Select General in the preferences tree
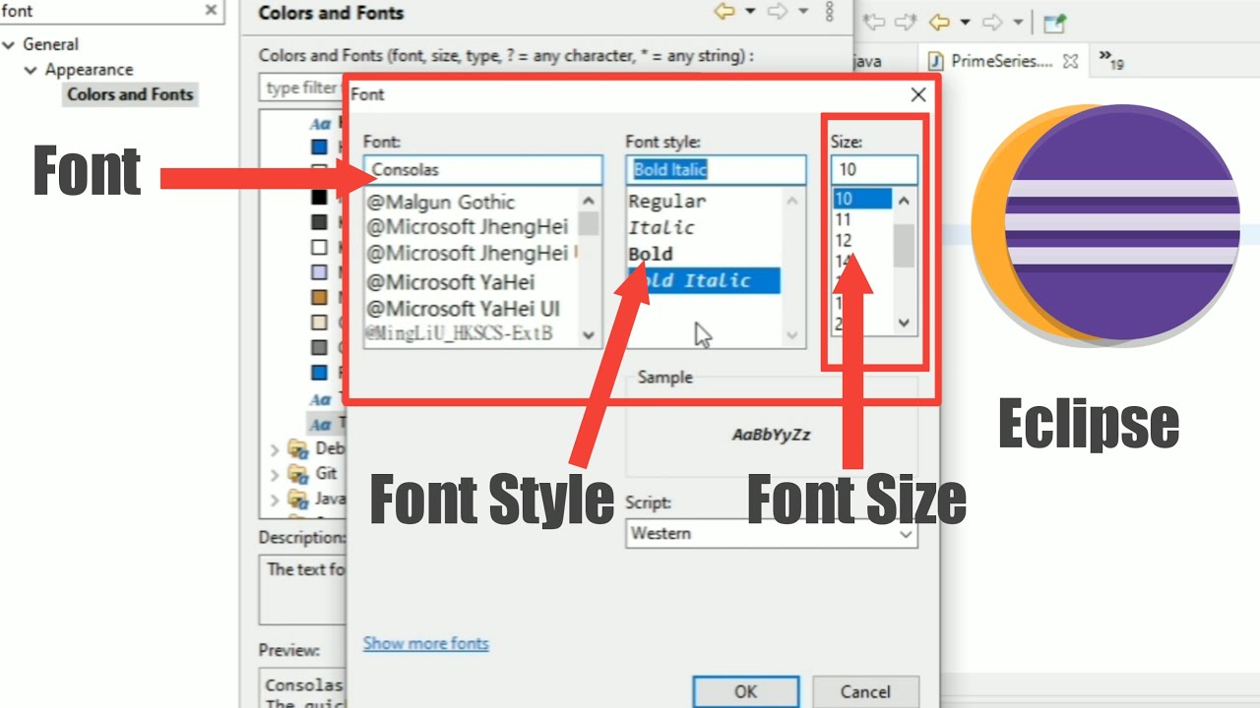 tap(50, 44)
